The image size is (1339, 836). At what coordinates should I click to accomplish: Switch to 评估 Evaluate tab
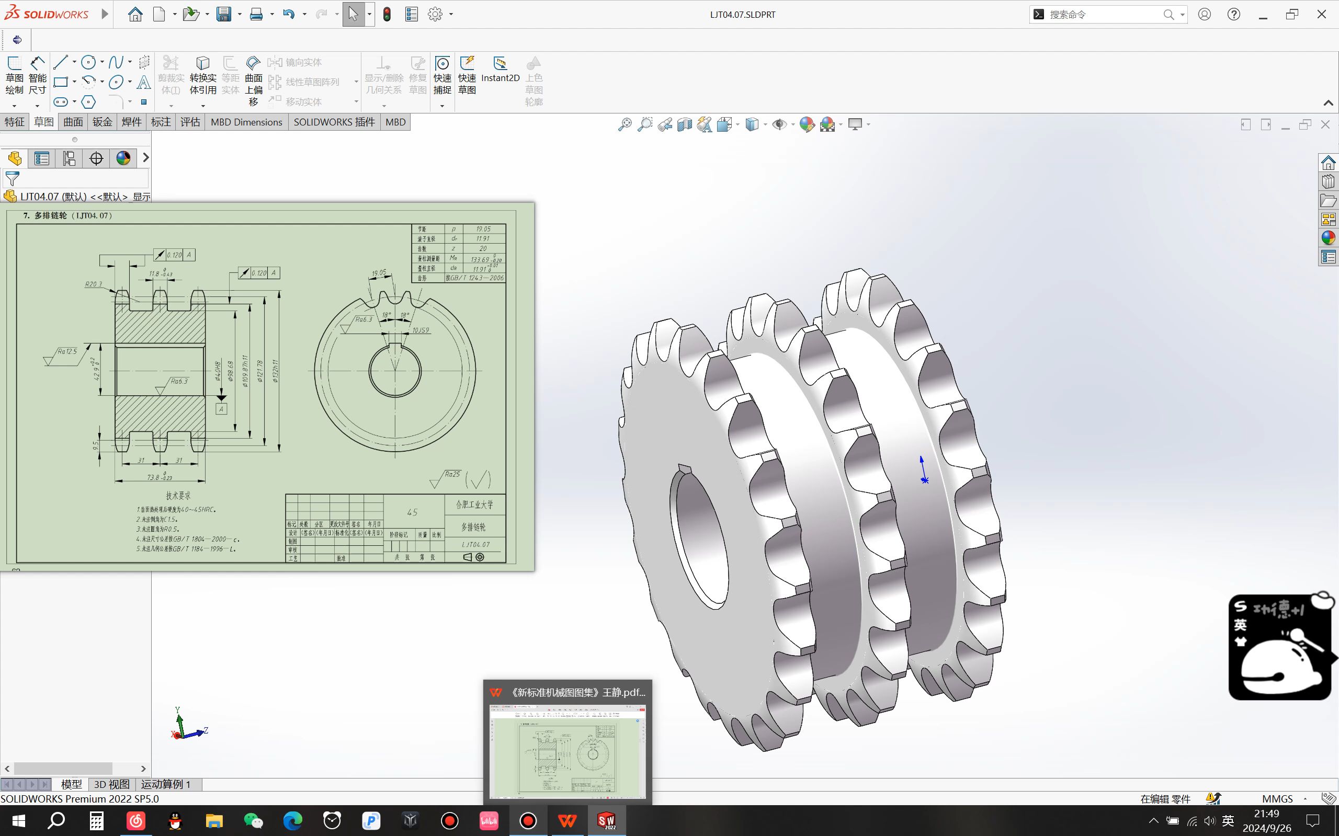(x=190, y=122)
